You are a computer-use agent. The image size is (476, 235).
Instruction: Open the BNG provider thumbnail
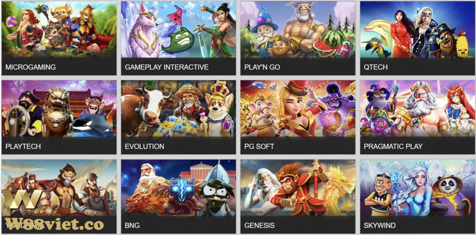(178, 188)
